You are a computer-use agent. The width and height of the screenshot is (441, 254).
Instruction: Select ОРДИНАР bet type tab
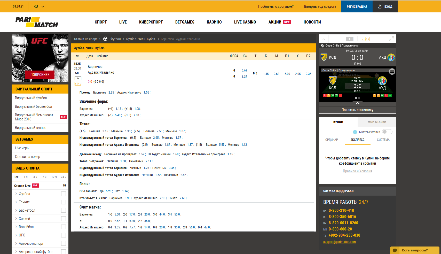[x=332, y=140]
